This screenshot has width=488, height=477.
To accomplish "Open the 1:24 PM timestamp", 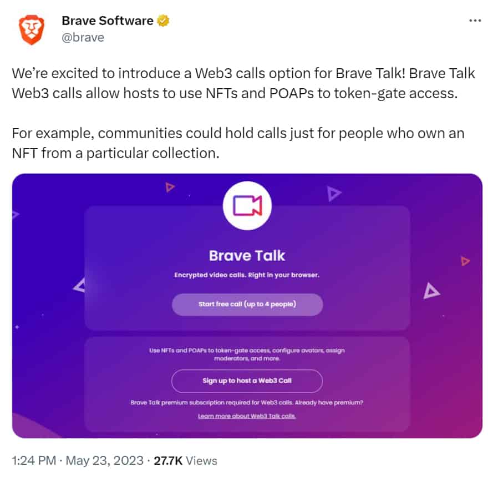I will (34, 460).
